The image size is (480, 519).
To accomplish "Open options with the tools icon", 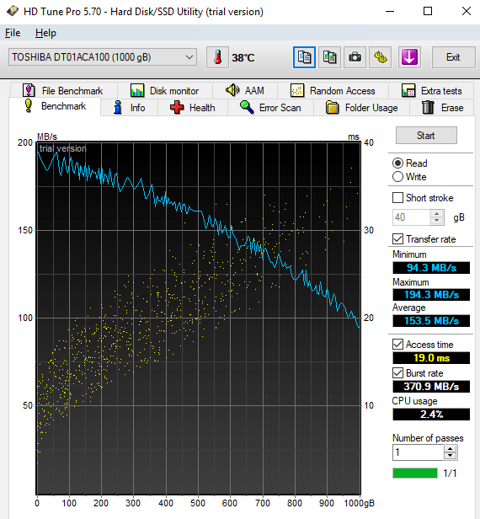I will tap(381, 57).
